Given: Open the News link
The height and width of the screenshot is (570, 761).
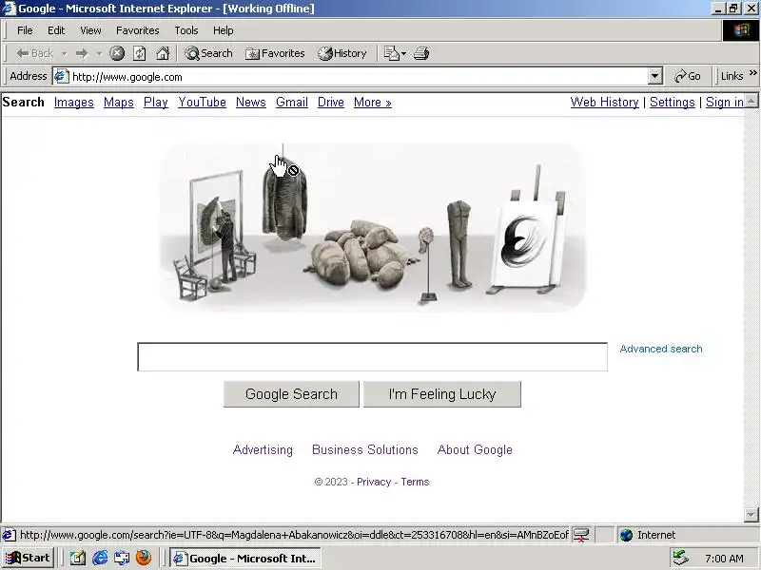Looking at the screenshot, I should click(x=251, y=103).
